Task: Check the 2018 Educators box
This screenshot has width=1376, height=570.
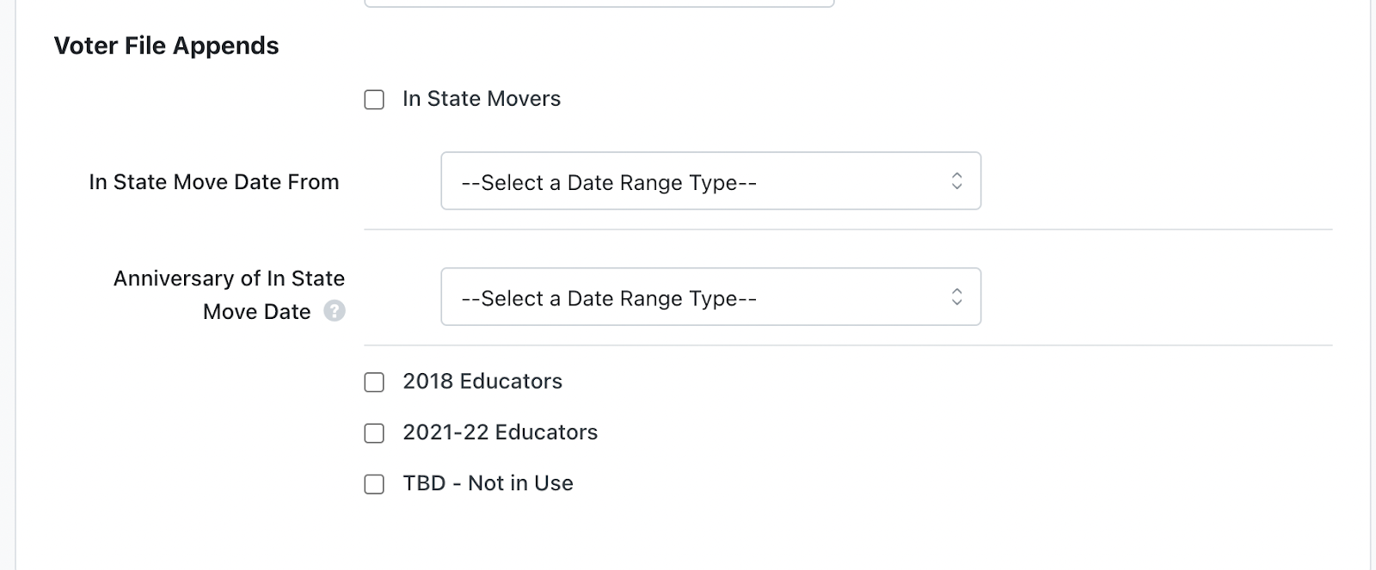Action: pyautogui.click(x=374, y=382)
